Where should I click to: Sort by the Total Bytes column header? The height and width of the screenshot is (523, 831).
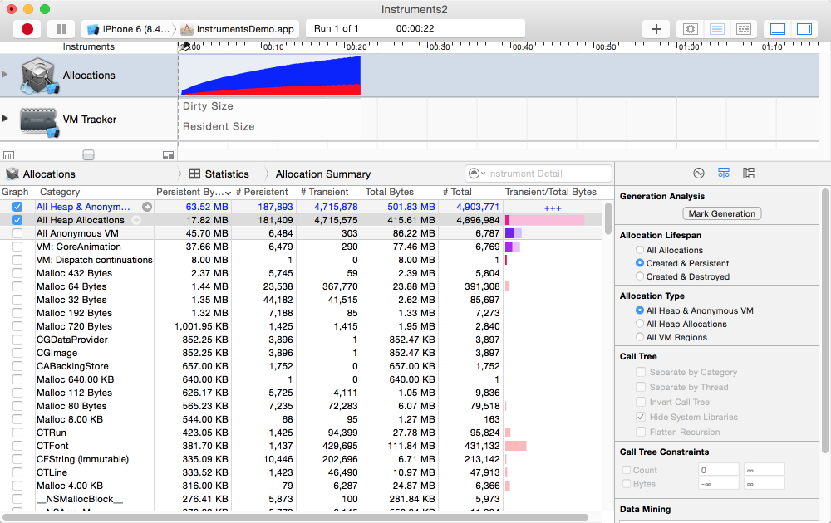390,192
